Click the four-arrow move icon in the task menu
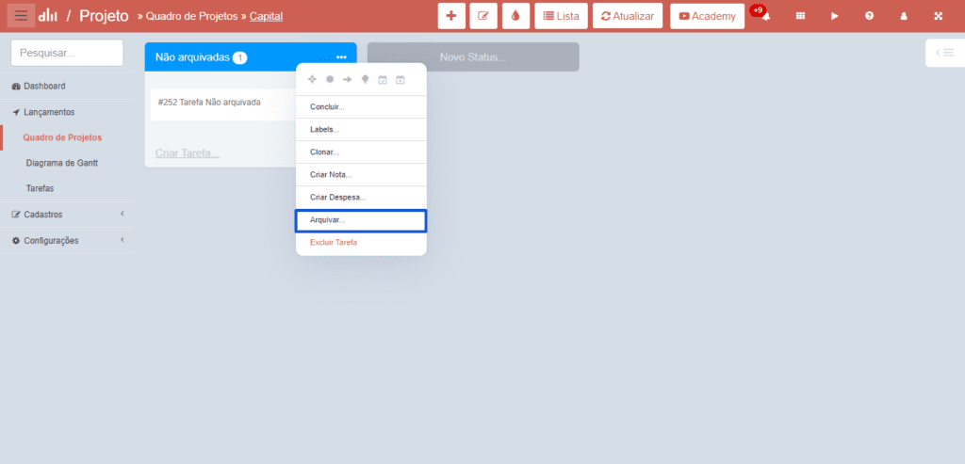 [x=312, y=79]
